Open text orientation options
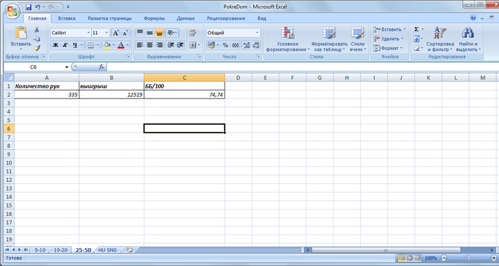This screenshot has width=499, height=266. tap(173, 33)
